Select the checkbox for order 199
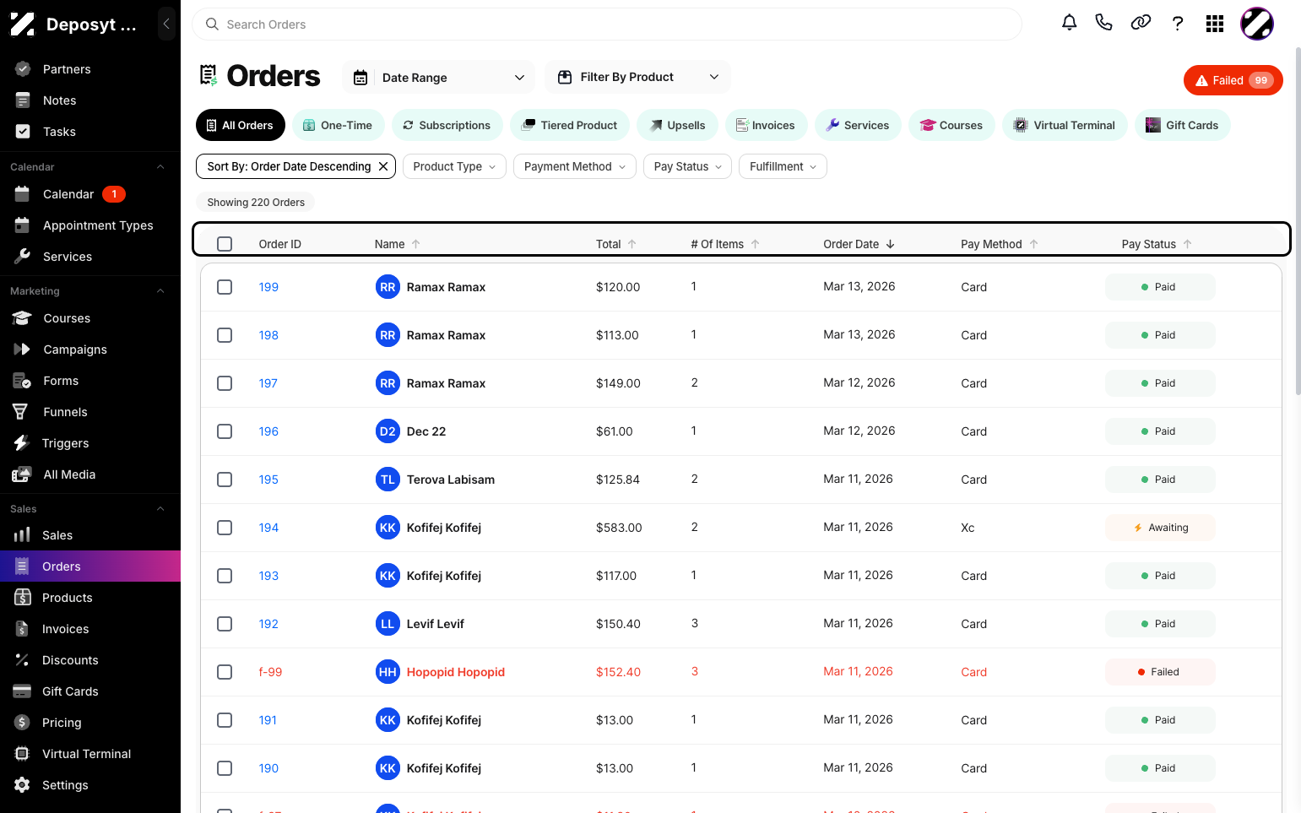Image resolution: width=1301 pixels, height=813 pixels. (225, 287)
